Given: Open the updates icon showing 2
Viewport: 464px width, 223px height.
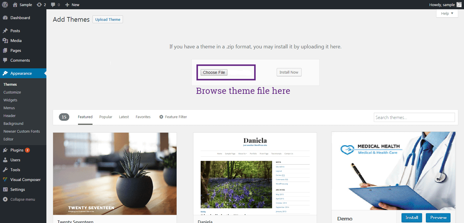Looking at the screenshot, I should coord(39,5).
